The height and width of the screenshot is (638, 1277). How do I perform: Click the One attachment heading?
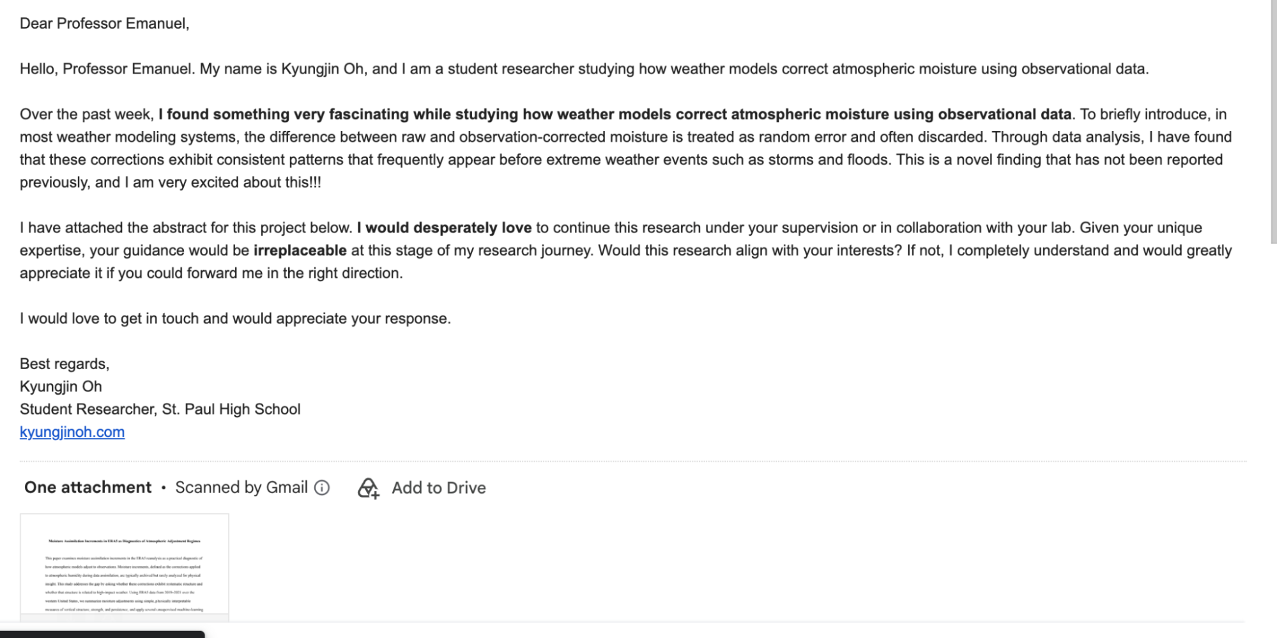(x=88, y=487)
